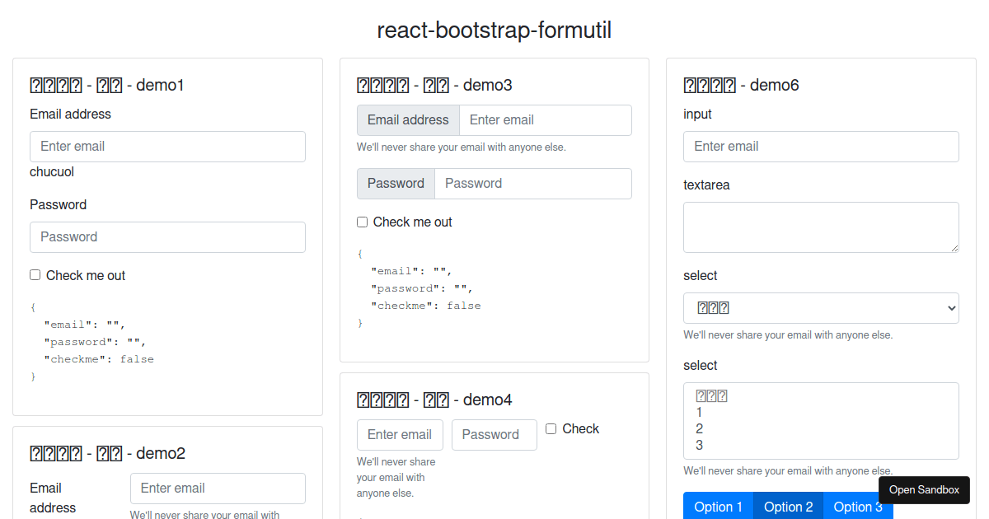This screenshot has width=989, height=519.
Task: Select the Option 2 button
Action: (788, 507)
